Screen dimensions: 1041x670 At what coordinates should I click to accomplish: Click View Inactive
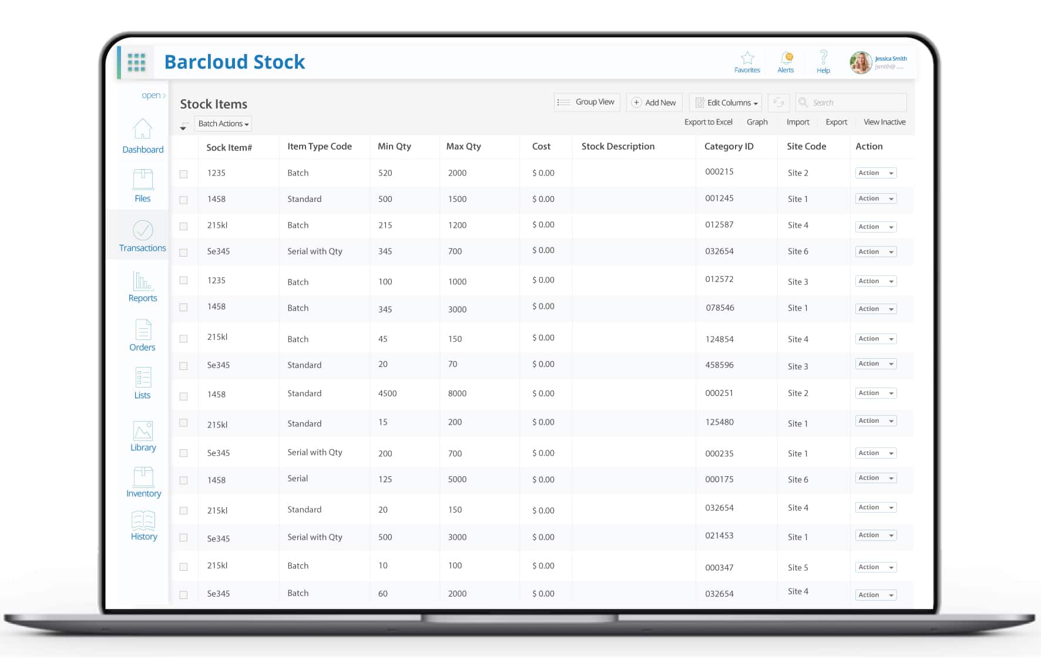click(885, 122)
